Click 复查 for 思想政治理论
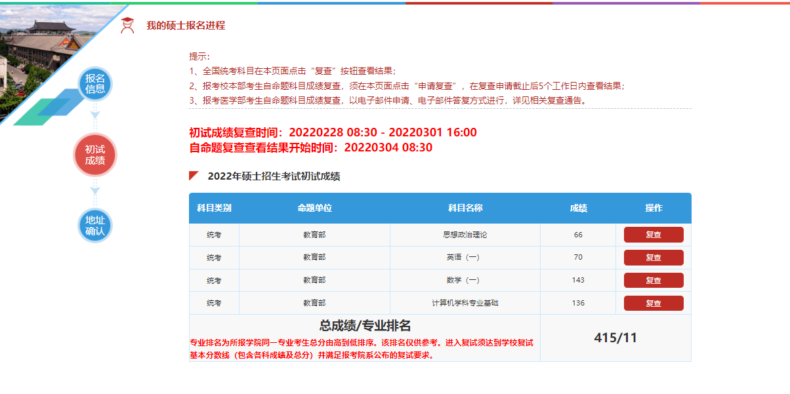 point(653,234)
